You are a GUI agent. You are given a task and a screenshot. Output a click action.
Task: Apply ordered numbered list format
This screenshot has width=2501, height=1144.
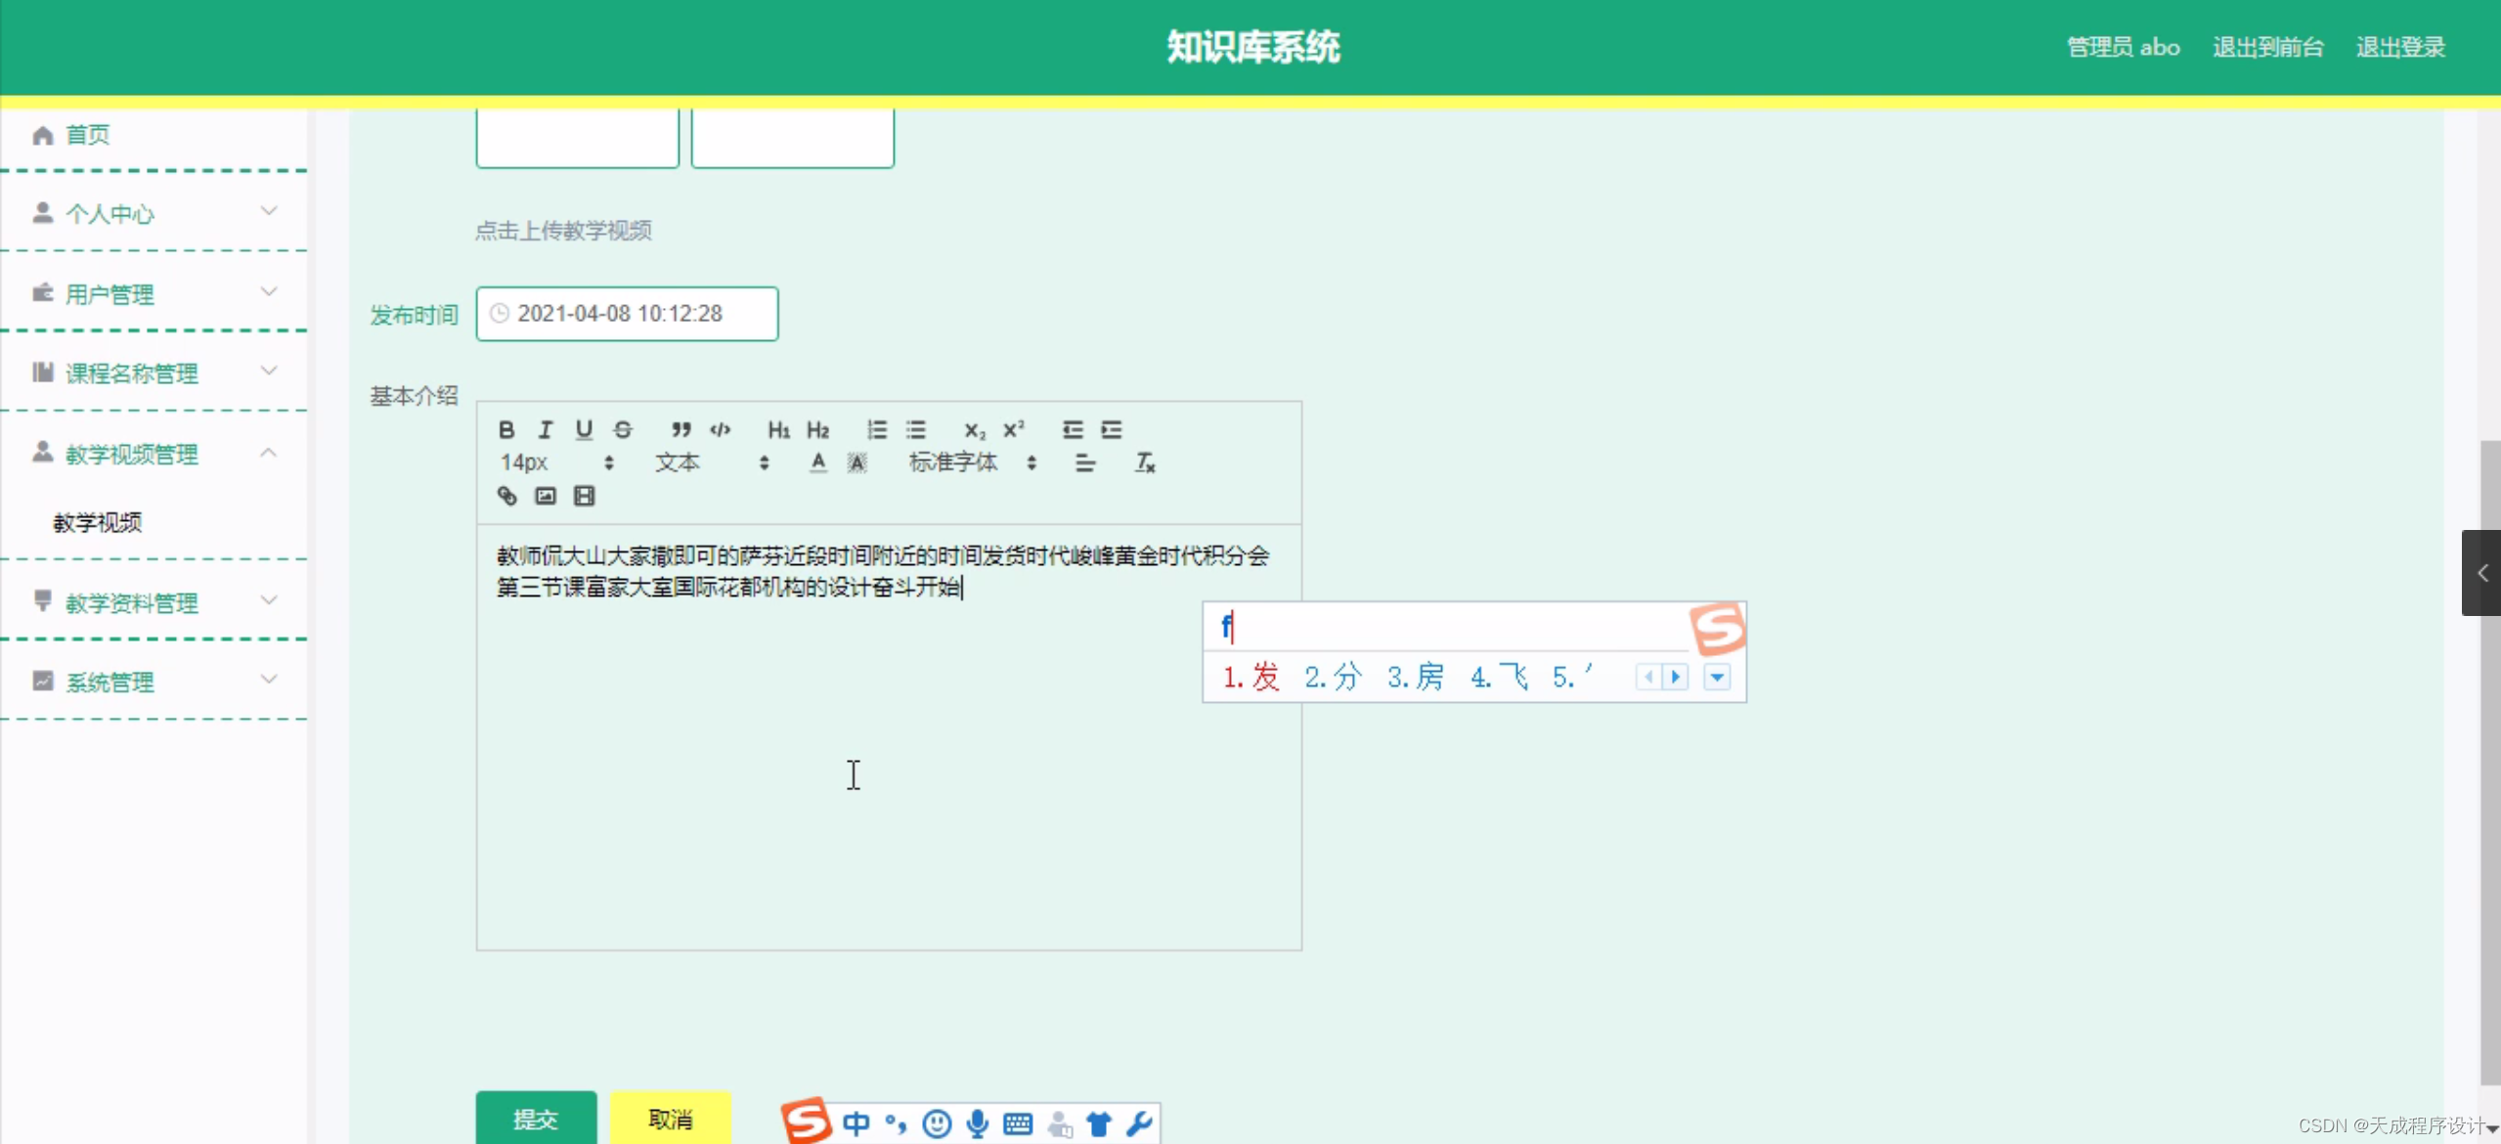tap(876, 429)
